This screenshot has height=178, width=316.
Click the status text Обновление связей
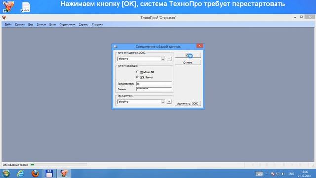(15, 165)
